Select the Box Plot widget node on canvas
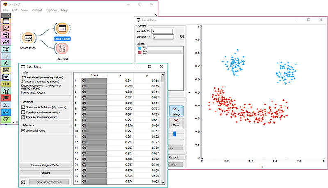The height and width of the screenshot is (188, 328). coord(62,48)
